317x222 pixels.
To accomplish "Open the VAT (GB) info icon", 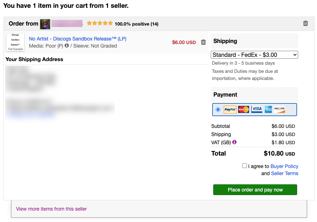I will tap(234, 142).
